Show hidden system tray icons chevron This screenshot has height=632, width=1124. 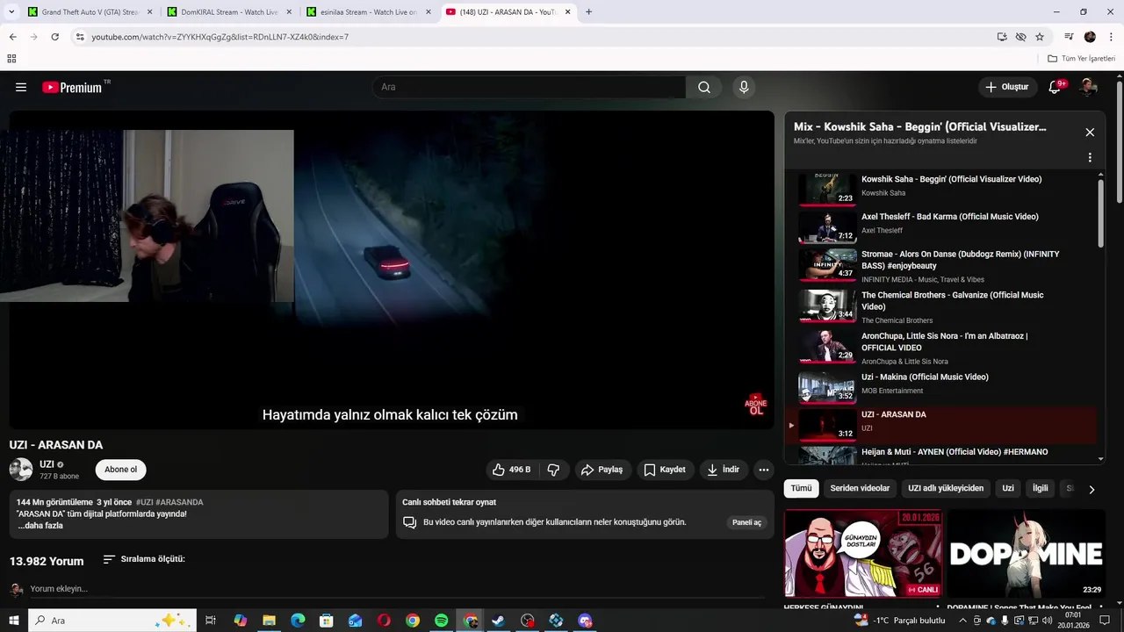(962, 621)
